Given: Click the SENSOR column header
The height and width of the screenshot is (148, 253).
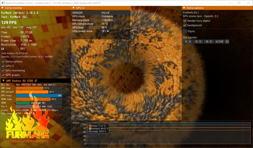Looking at the screenshot, I should coord(77,13).
